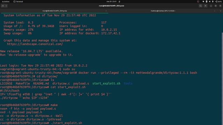Switch to the matteo@matteo-XPS-15-9500 tab
Screen dimensions: 223x125
tap(163, 11)
